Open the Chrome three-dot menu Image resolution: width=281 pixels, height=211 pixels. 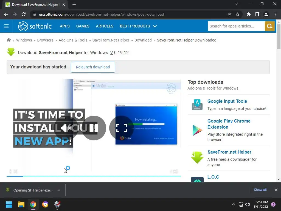[275, 14]
